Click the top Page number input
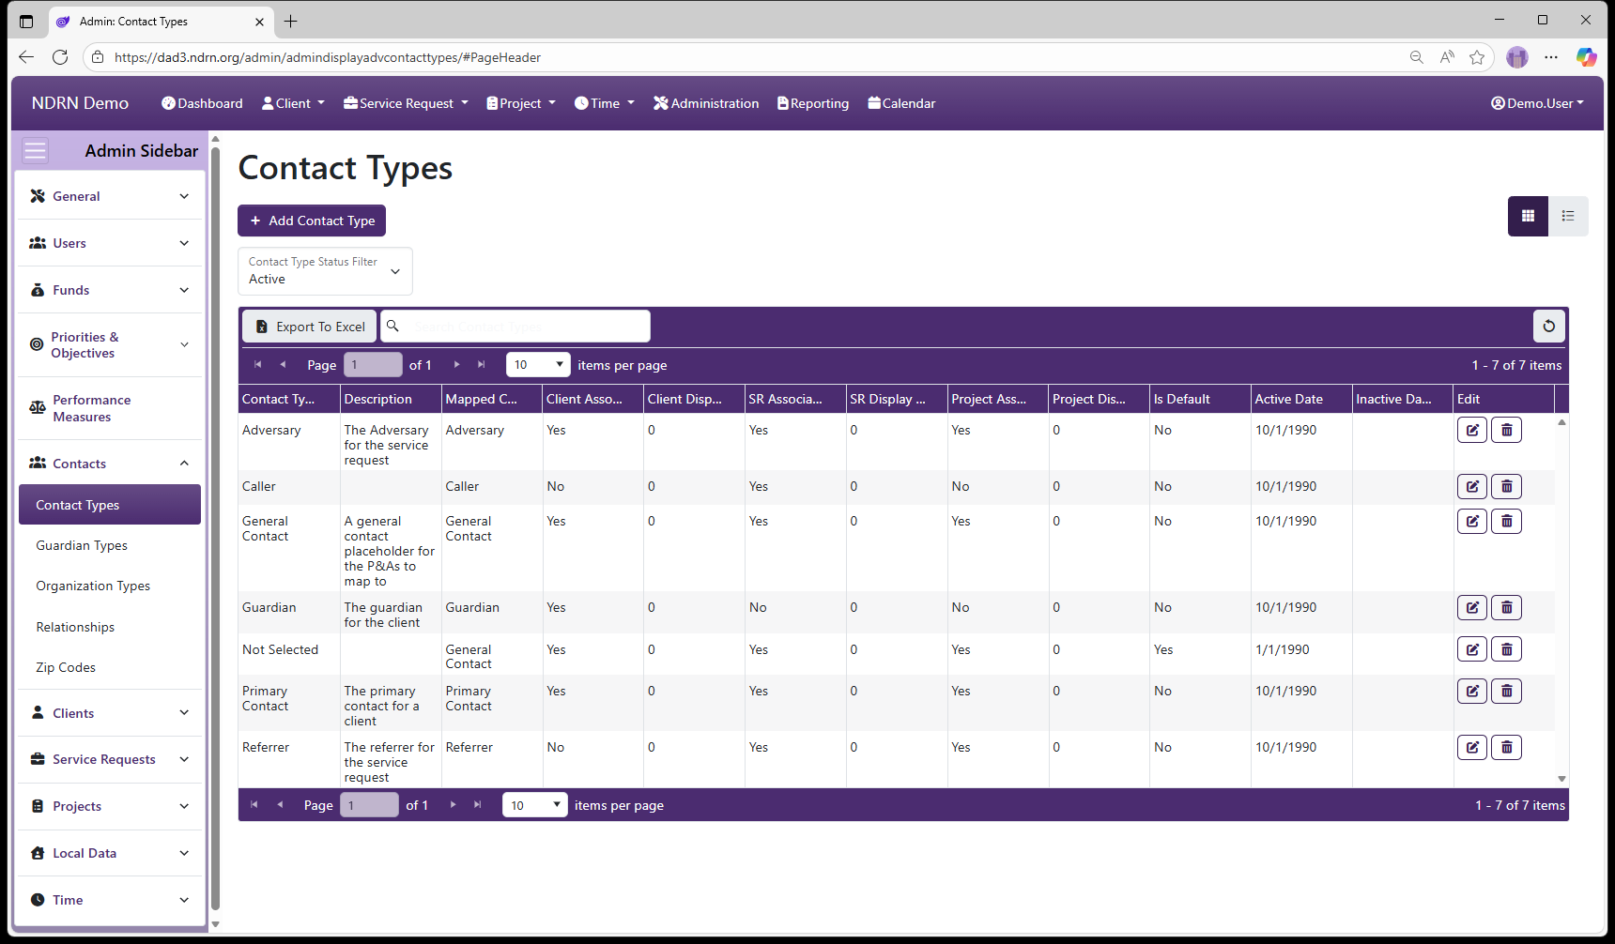This screenshot has height=944, width=1615. coord(373,364)
